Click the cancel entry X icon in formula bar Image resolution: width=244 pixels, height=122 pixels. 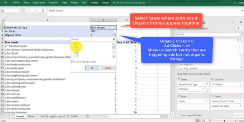29,10
